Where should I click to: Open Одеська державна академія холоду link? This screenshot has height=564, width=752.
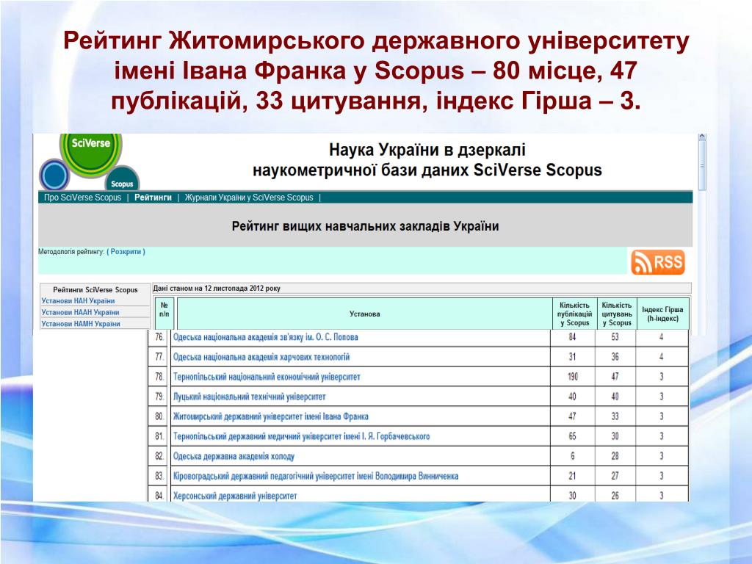click(234, 456)
